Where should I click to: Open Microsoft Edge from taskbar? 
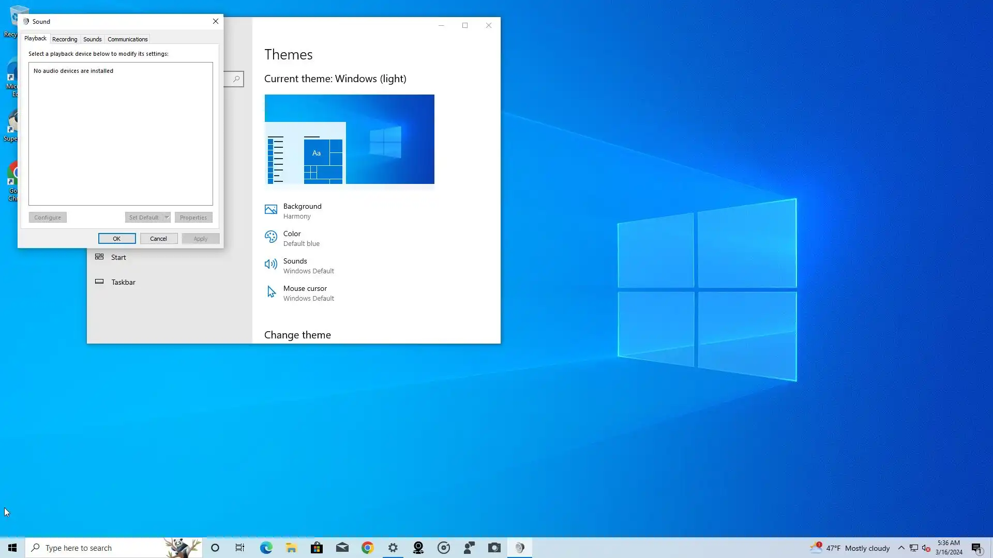coord(266,548)
